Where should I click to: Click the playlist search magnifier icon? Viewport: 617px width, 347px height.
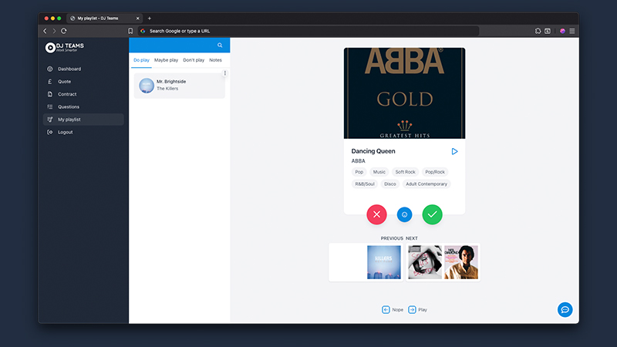[x=220, y=45]
